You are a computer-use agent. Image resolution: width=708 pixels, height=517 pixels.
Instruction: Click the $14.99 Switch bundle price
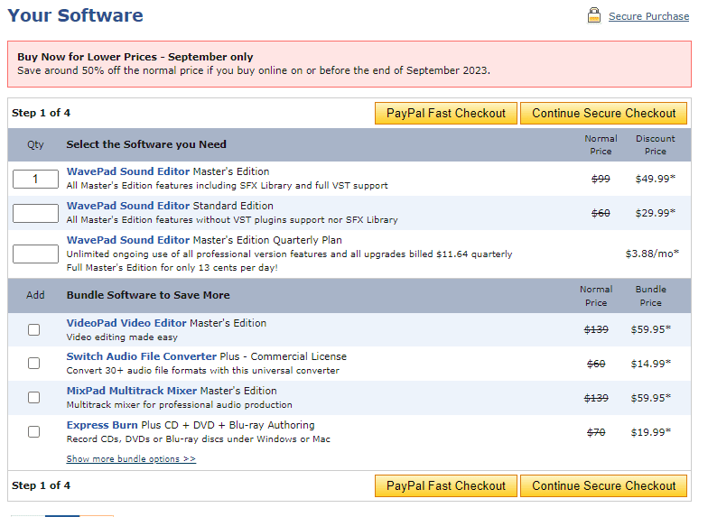[x=650, y=364]
